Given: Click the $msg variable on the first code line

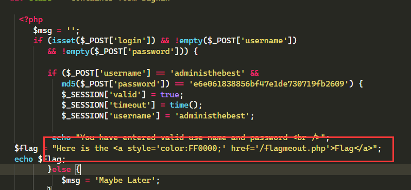Looking at the screenshot, I should [43, 30].
